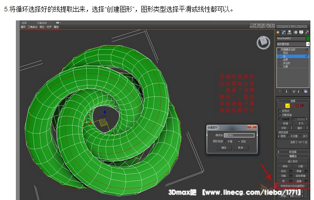This screenshot has height=200, width=314.
Task: Select the 边界 sub-object level
Action: click(285, 60)
